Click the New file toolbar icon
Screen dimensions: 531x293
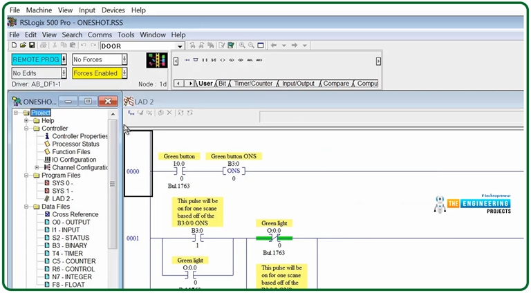(x=14, y=46)
